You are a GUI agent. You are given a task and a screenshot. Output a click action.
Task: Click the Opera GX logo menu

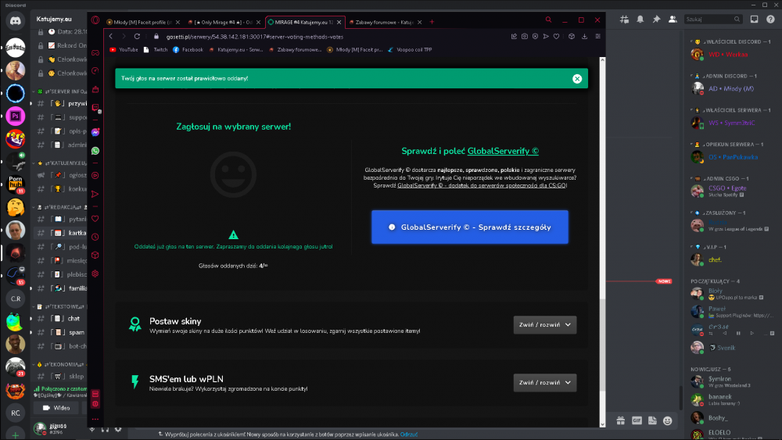tap(95, 20)
